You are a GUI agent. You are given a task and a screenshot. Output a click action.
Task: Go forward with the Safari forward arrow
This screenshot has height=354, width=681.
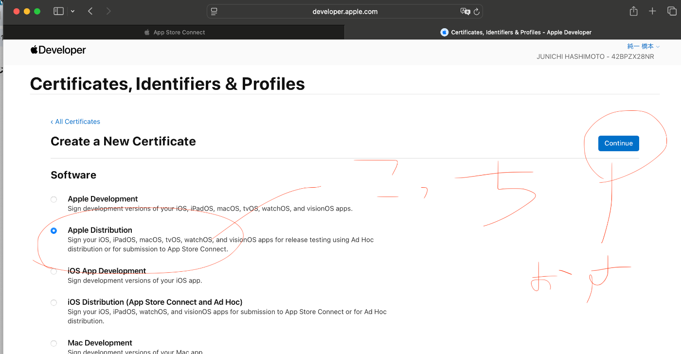[108, 11]
